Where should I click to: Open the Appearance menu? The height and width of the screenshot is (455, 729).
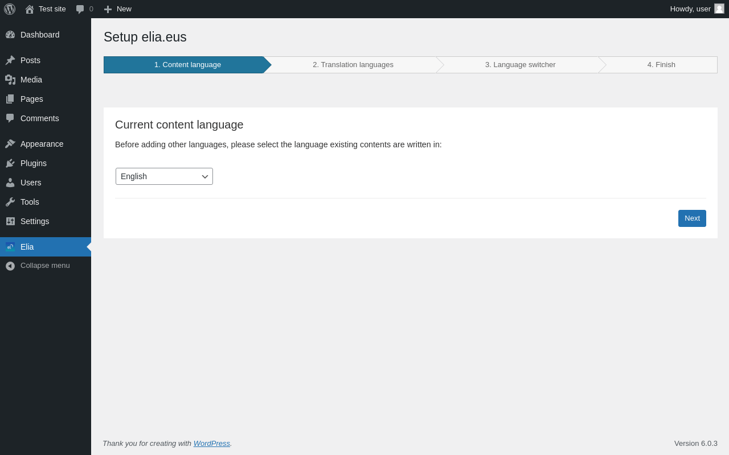point(42,144)
